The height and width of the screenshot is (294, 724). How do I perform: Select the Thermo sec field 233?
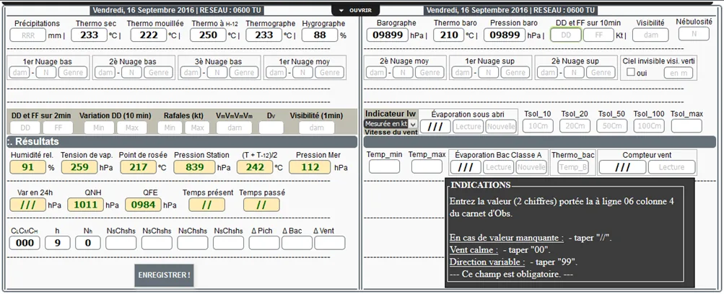click(89, 35)
